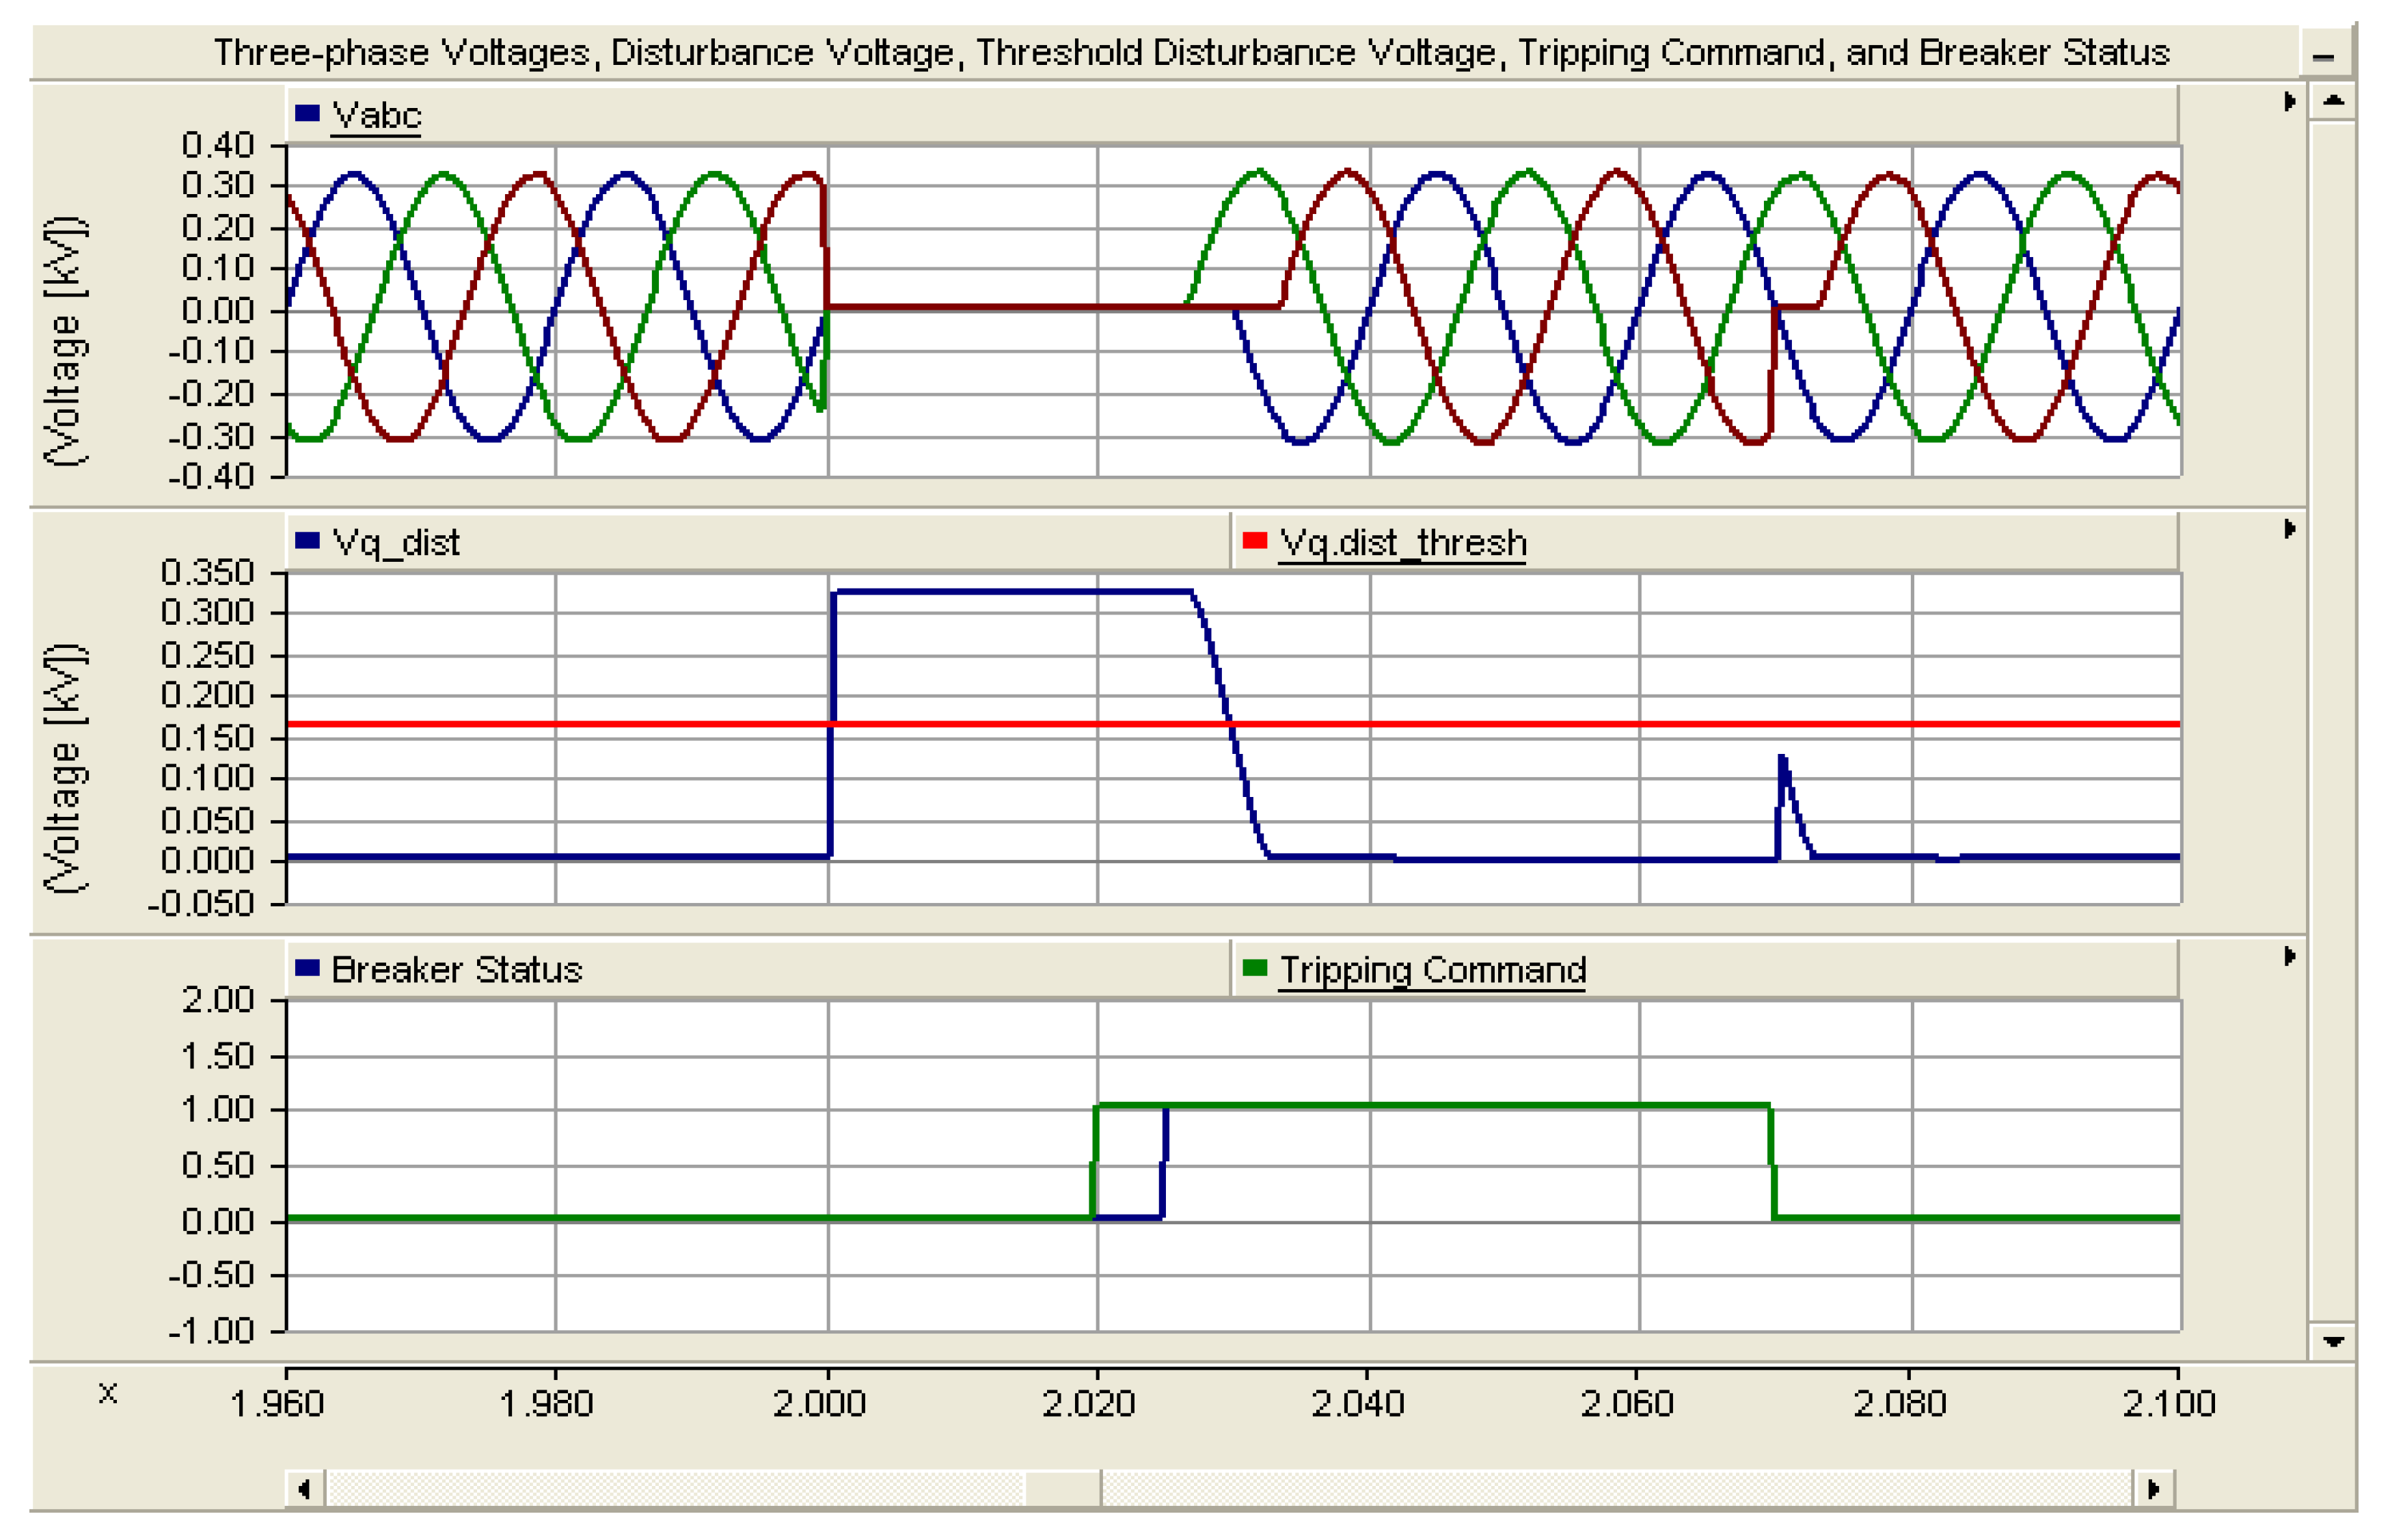Expand the Vabc graph's right arrow menu
The width and height of the screenshot is (2390, 1540).
[x=2289, y=101]
